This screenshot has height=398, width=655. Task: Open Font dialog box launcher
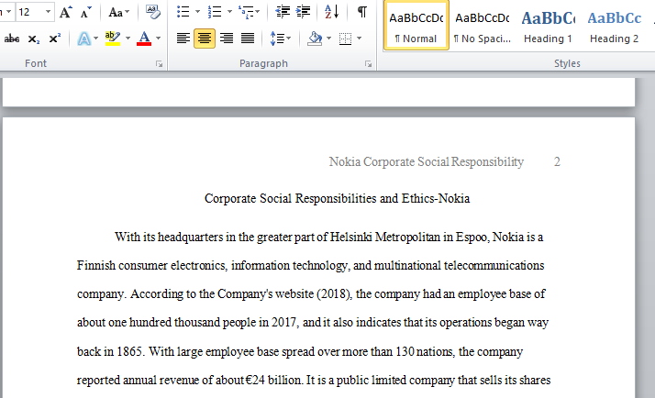click(x=159, y=63)
